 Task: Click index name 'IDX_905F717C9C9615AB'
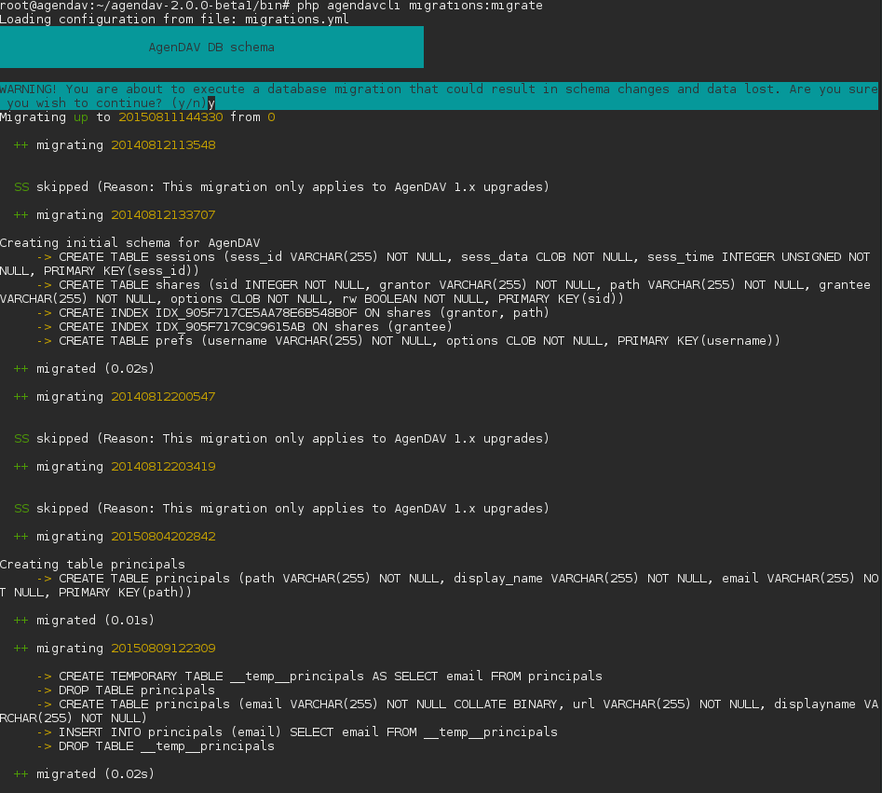[230, 327]
